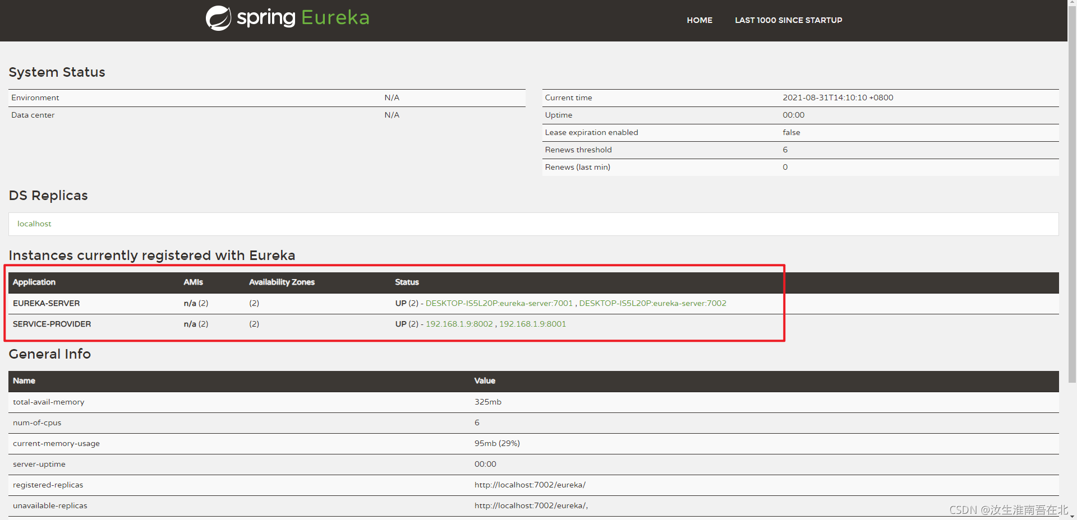Click the Current time value
The height and width of the screenshot is (520, 1077).
(x=837, y=97)
